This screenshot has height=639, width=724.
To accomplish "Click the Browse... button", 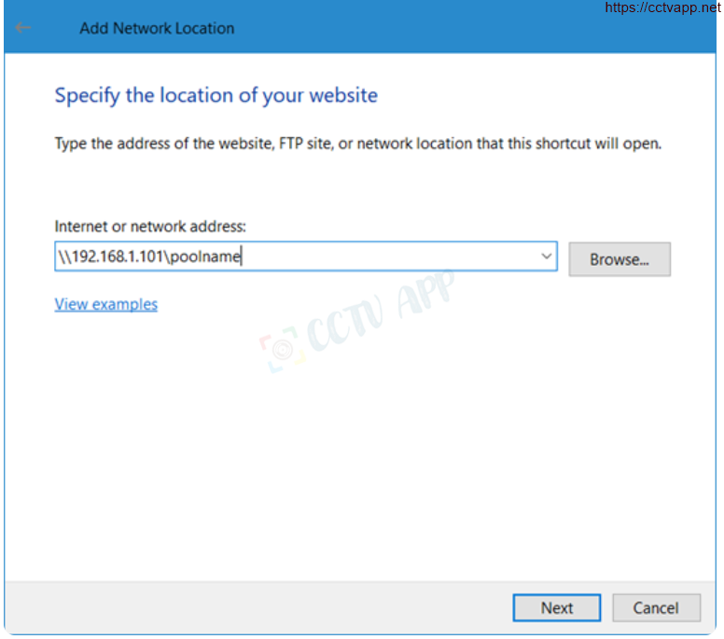I will point(619,259).
